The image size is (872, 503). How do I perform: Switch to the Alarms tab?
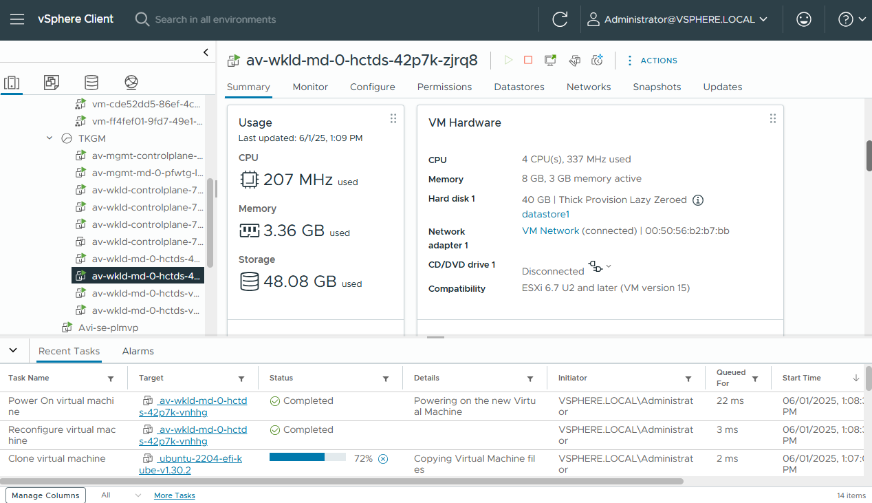click(138, 351)
